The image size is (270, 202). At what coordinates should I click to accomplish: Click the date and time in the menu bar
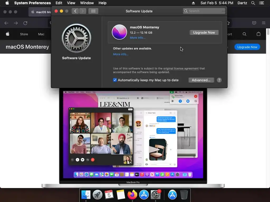coord(217,3)
